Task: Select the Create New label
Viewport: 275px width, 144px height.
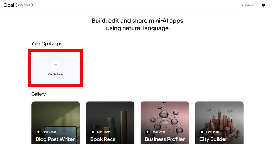Action: click(x=56, y=74)
